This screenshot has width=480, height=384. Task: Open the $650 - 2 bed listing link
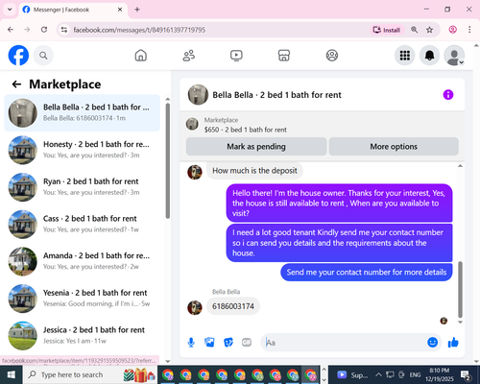pos(246,130)
